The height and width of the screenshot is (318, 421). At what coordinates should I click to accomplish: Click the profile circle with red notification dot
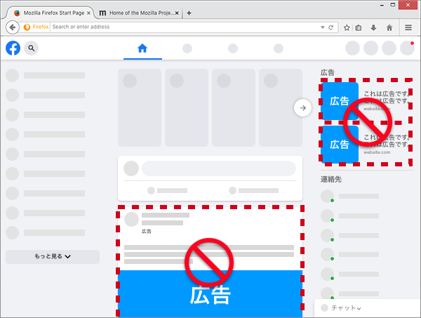click(x=407, y=48)
